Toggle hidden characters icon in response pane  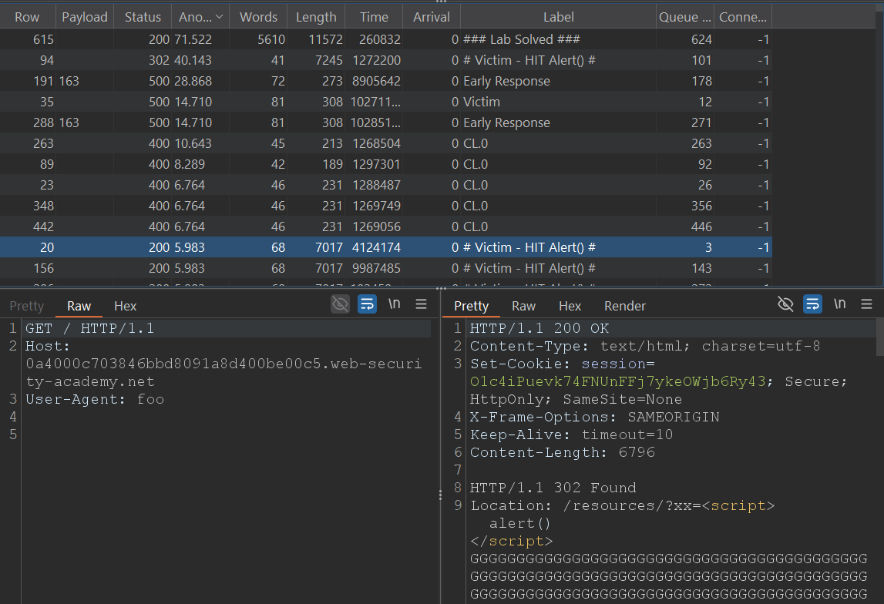[785, 304]
